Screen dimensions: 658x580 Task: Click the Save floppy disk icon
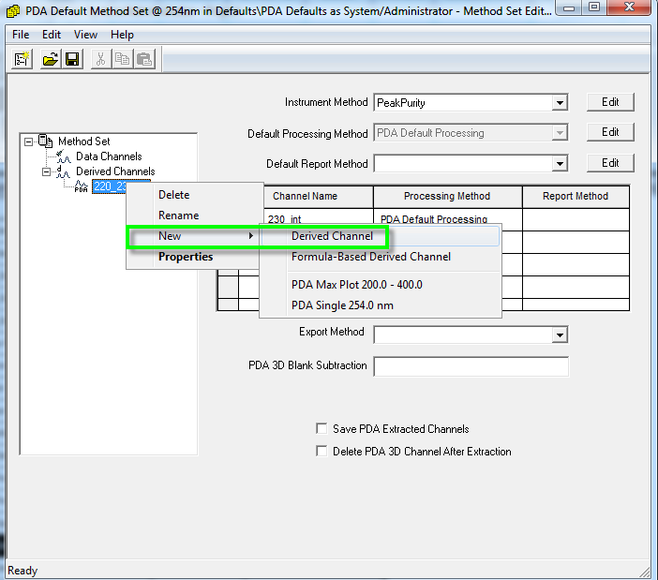(x=71, y=59)
